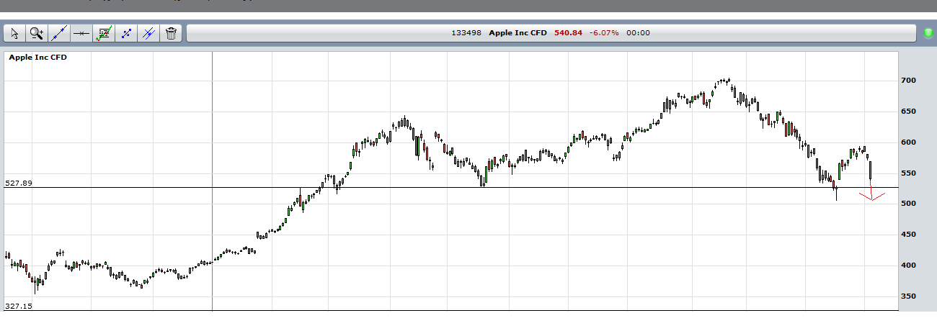
Task: Choose the parallel channel lines tool
Action: (148, 33)
